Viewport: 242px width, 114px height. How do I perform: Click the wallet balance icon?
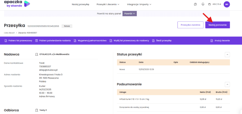(x=209, y=4)
